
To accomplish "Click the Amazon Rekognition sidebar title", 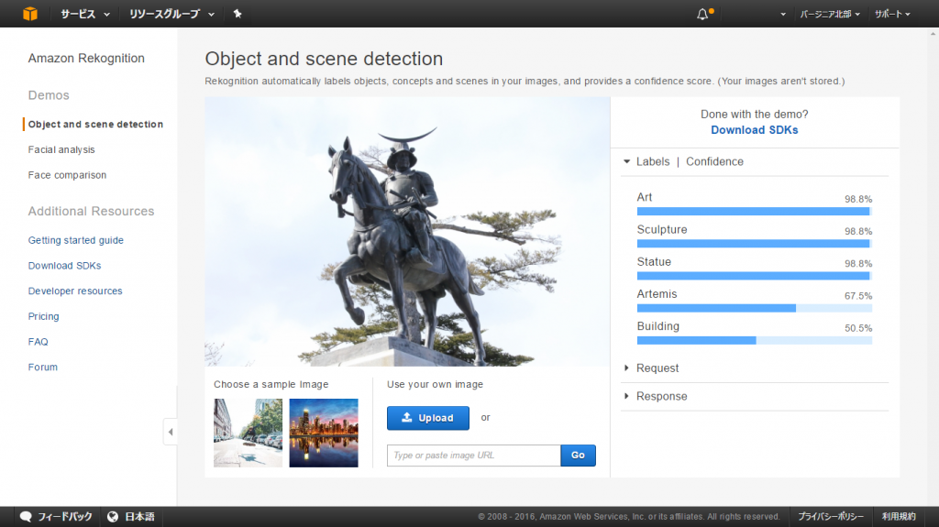I will click(86, 58).
